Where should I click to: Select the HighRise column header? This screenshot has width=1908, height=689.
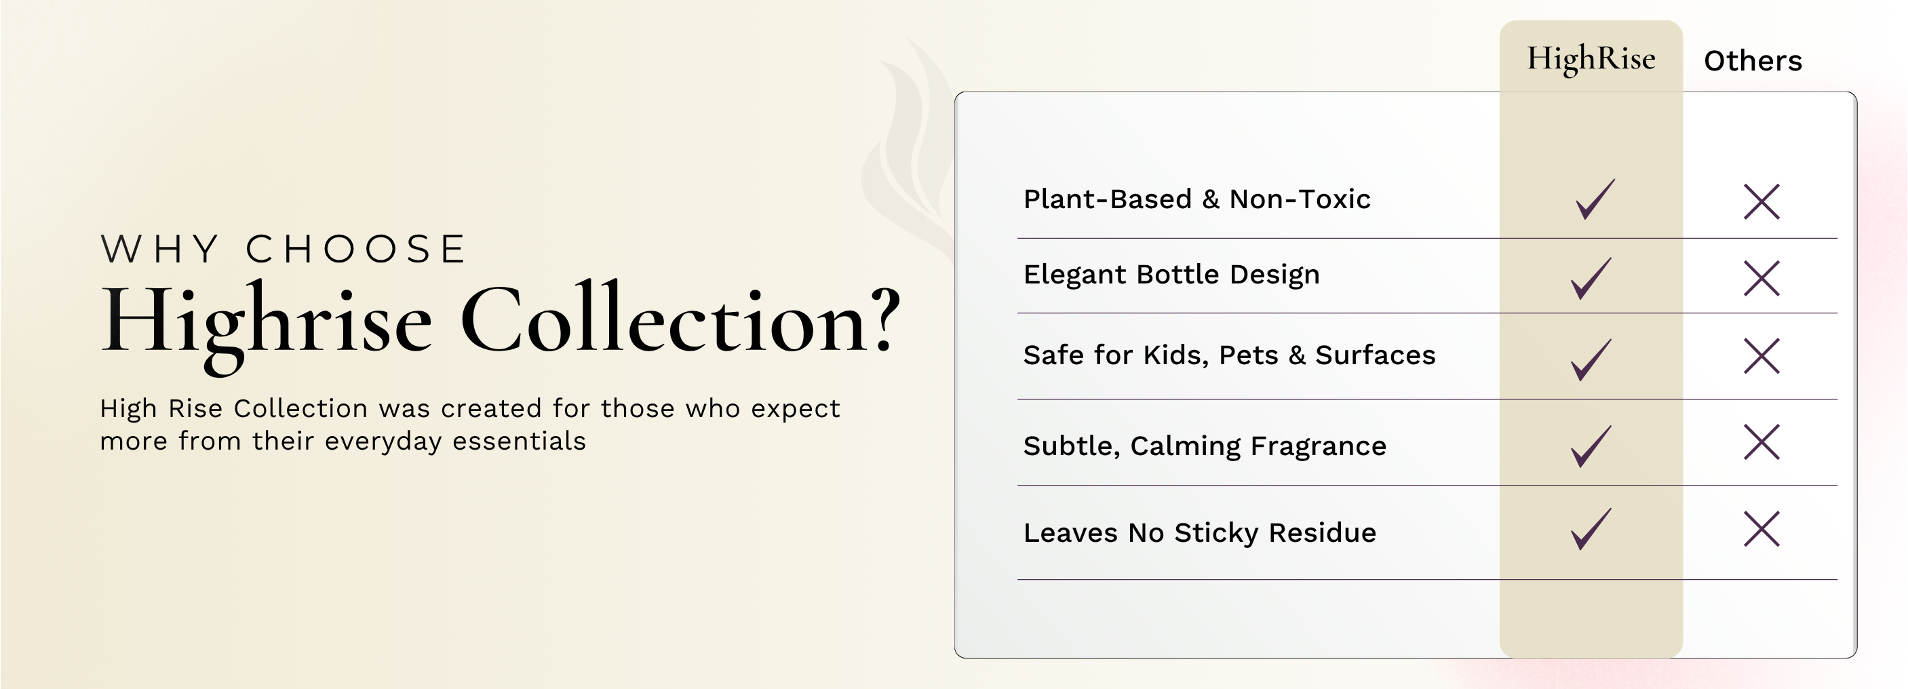(x=1591, y=58)
